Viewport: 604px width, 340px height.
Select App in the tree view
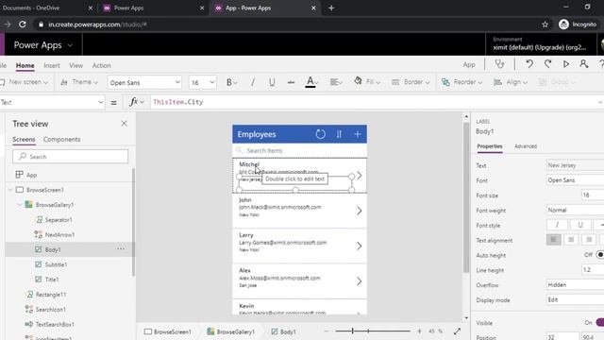click(x=31, y=175)
